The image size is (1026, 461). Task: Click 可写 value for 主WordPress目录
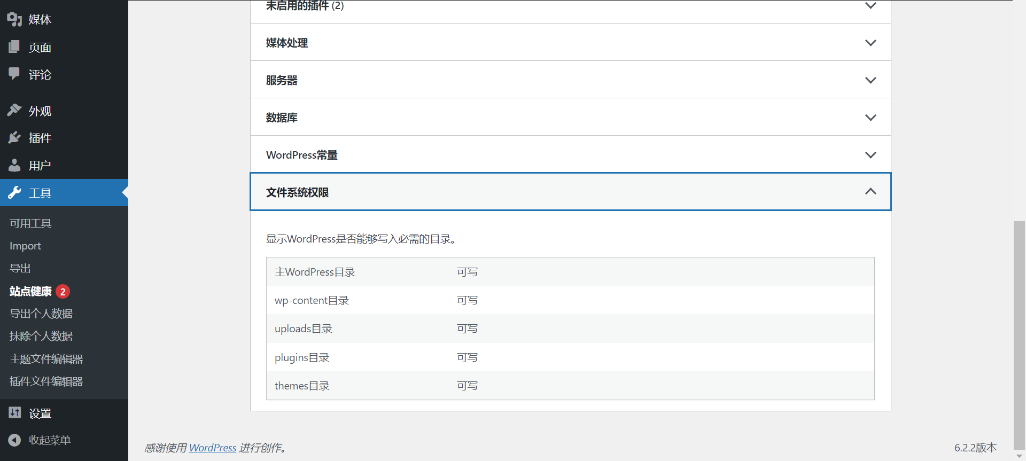[x=467, y=272]
